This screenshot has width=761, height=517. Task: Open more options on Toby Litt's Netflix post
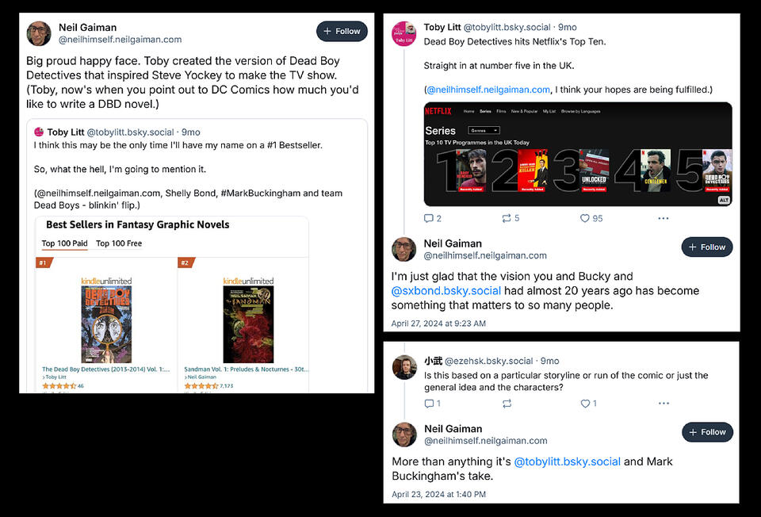(663, 218)
